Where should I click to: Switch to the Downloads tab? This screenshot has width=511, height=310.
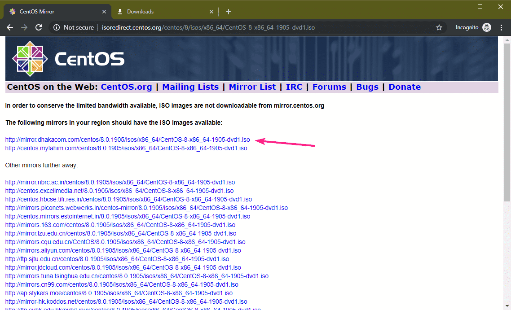[165, 12]
